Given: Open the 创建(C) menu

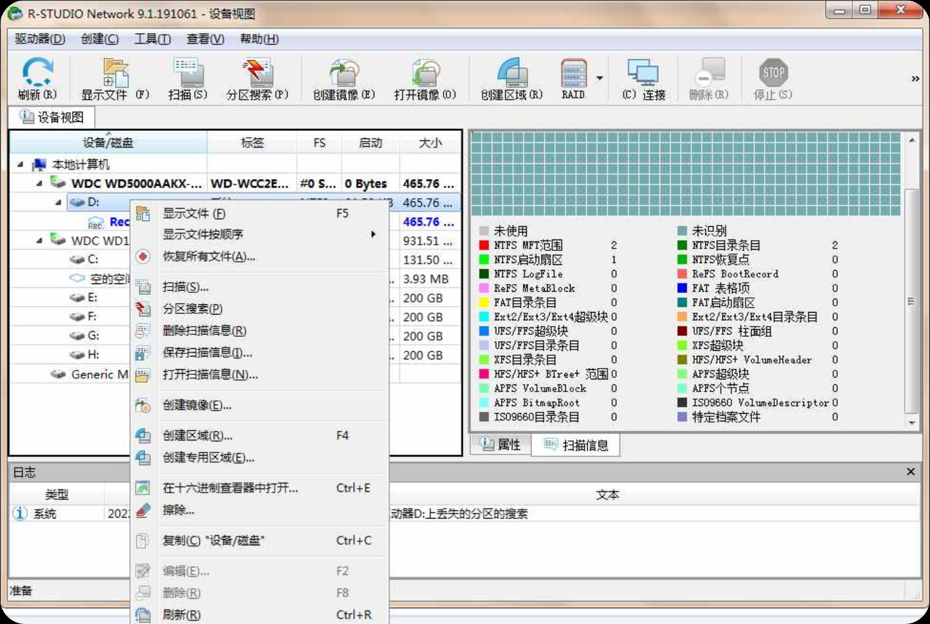Looking at the screenshot, I should (x=100, y=39).
